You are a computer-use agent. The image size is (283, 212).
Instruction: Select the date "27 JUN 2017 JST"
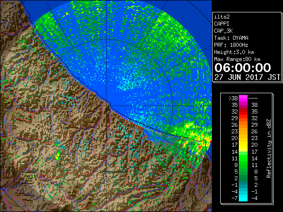tap(247, 77)
